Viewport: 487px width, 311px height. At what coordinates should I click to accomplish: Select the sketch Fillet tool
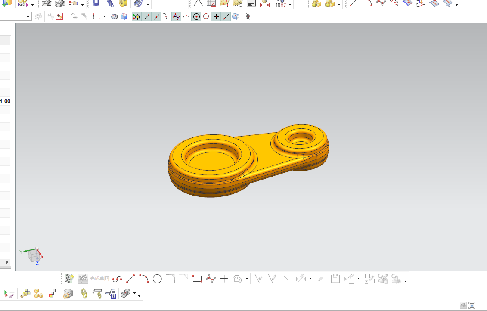[171, 279]
